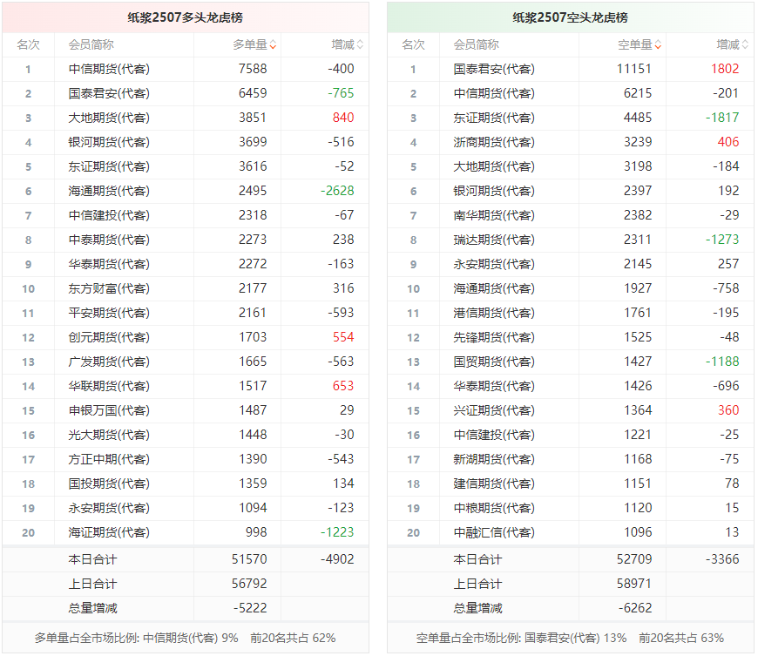This screenshot has height=656, width=758.
Task: Select the 瑞达期货(代客) row
Action: tap(494, 240)
